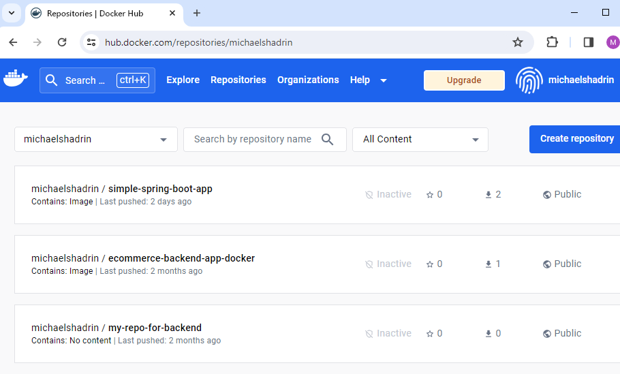Click the Docker whale logo
Image resolution: width=620 pixels, height=374 pixels.
(16, 78)
